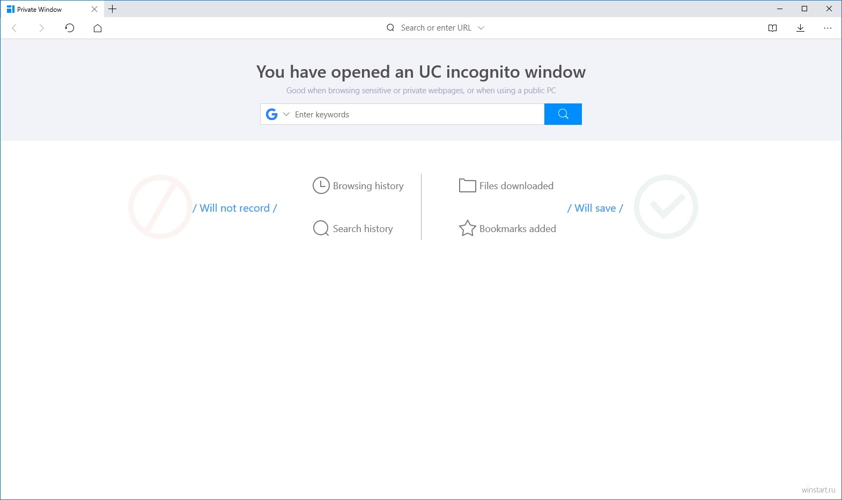Click the Browsing history clock icon
842x500 pixels.
tap(321, 185)
